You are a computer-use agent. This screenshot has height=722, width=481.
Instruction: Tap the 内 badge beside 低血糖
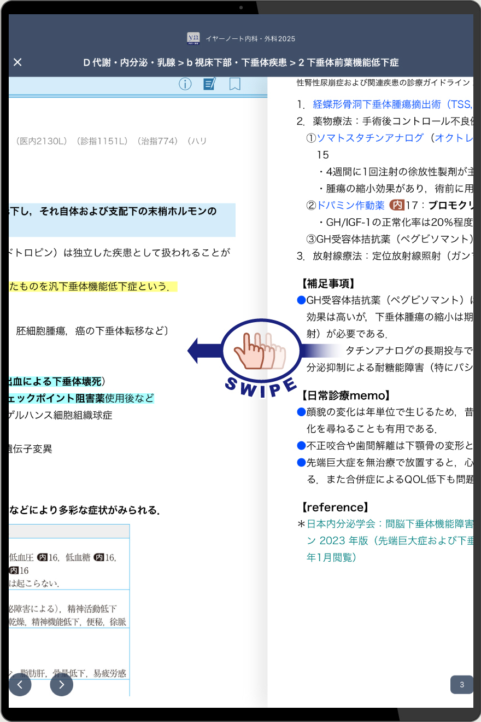point(98,557)
